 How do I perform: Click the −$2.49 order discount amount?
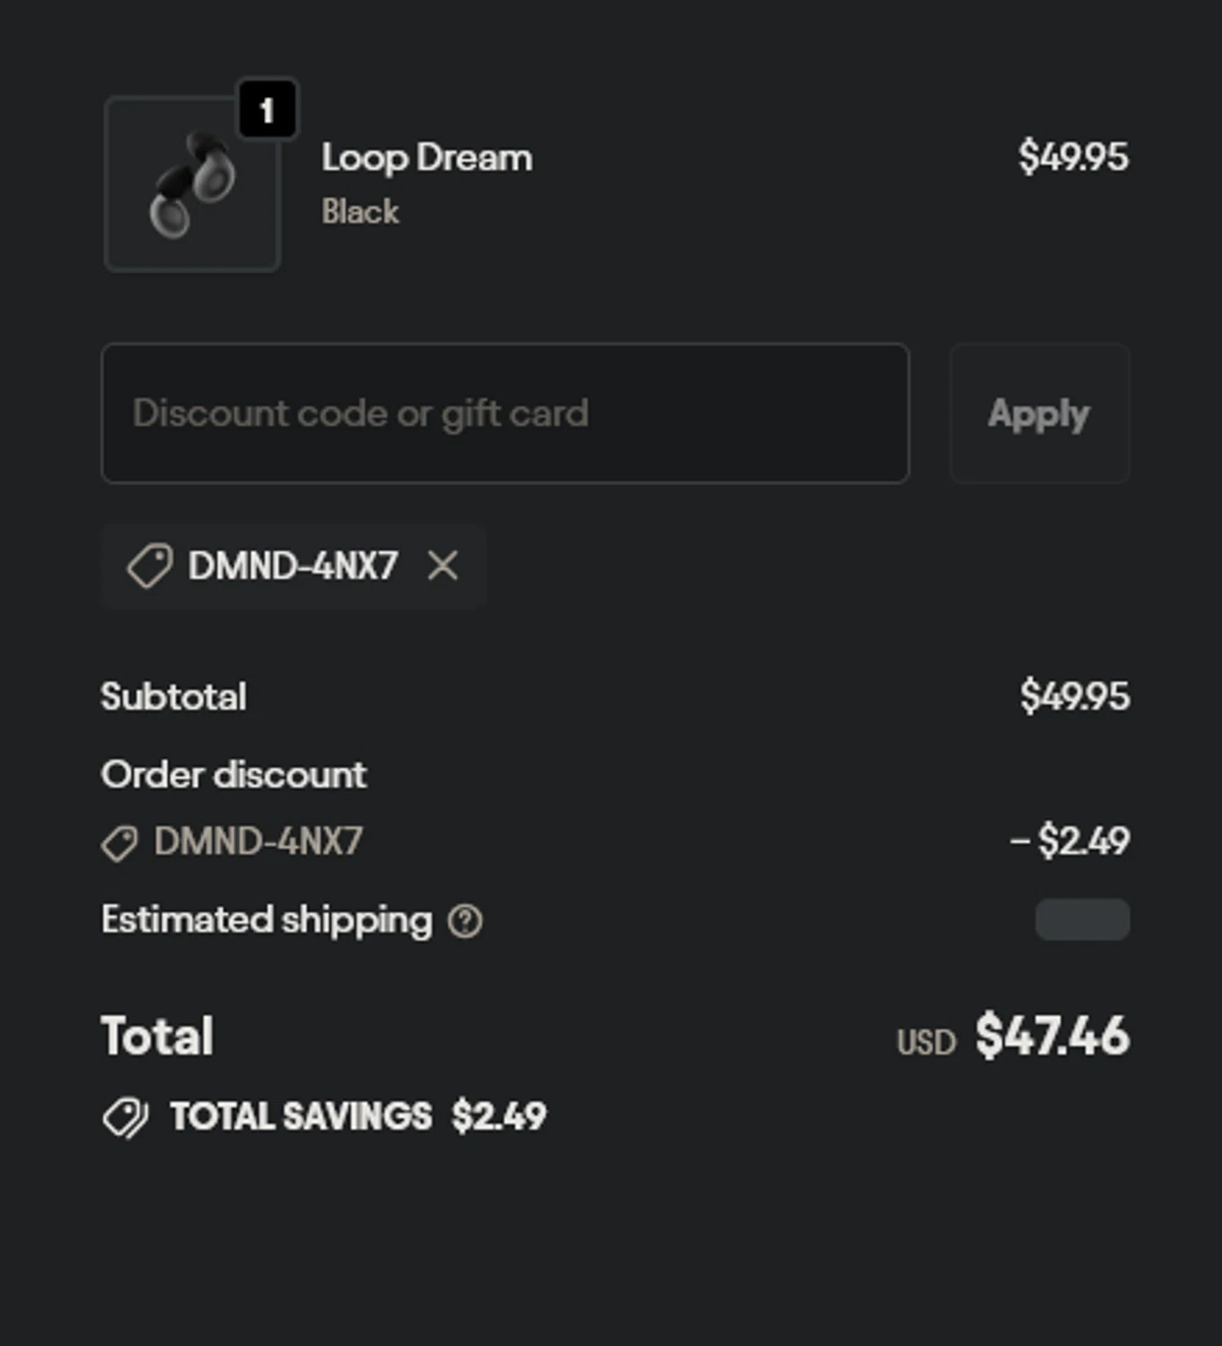pyautogui.click(x=1069, y=841)
